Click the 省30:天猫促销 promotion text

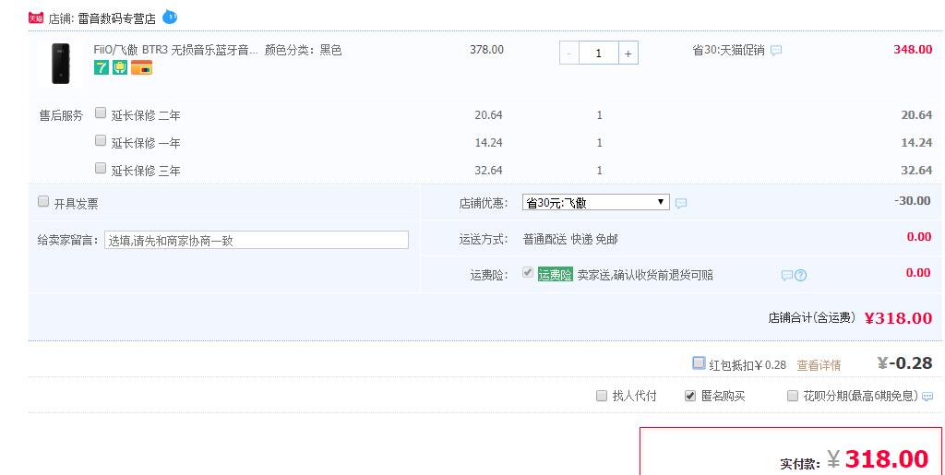click(729, 50)
